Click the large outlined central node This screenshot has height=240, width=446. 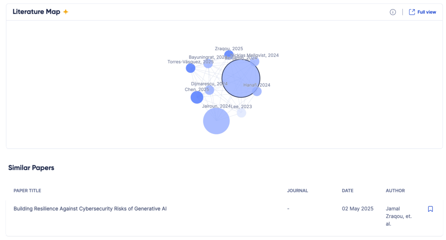pos(241,78)
